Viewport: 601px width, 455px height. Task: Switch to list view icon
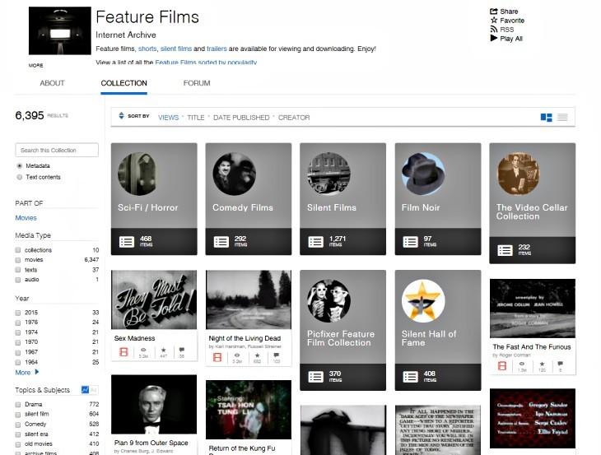click(562, 118)
